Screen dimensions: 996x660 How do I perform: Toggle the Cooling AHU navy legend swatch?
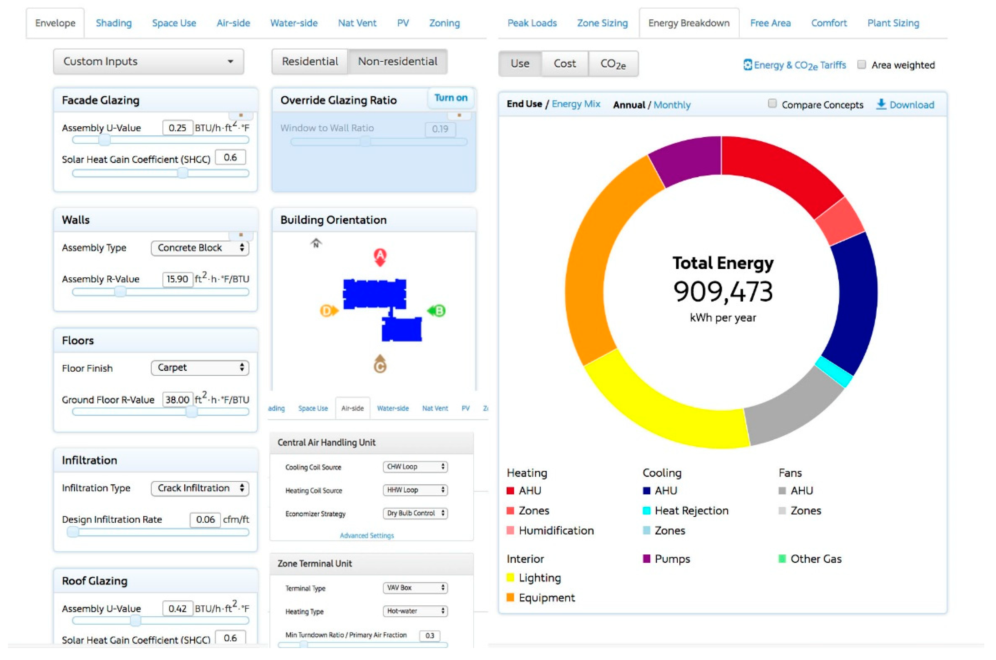click(x=646, y=490)
